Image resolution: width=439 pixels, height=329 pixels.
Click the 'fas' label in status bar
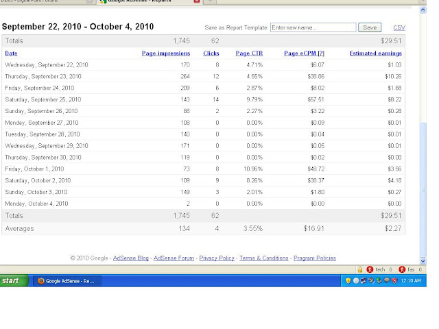411,269
